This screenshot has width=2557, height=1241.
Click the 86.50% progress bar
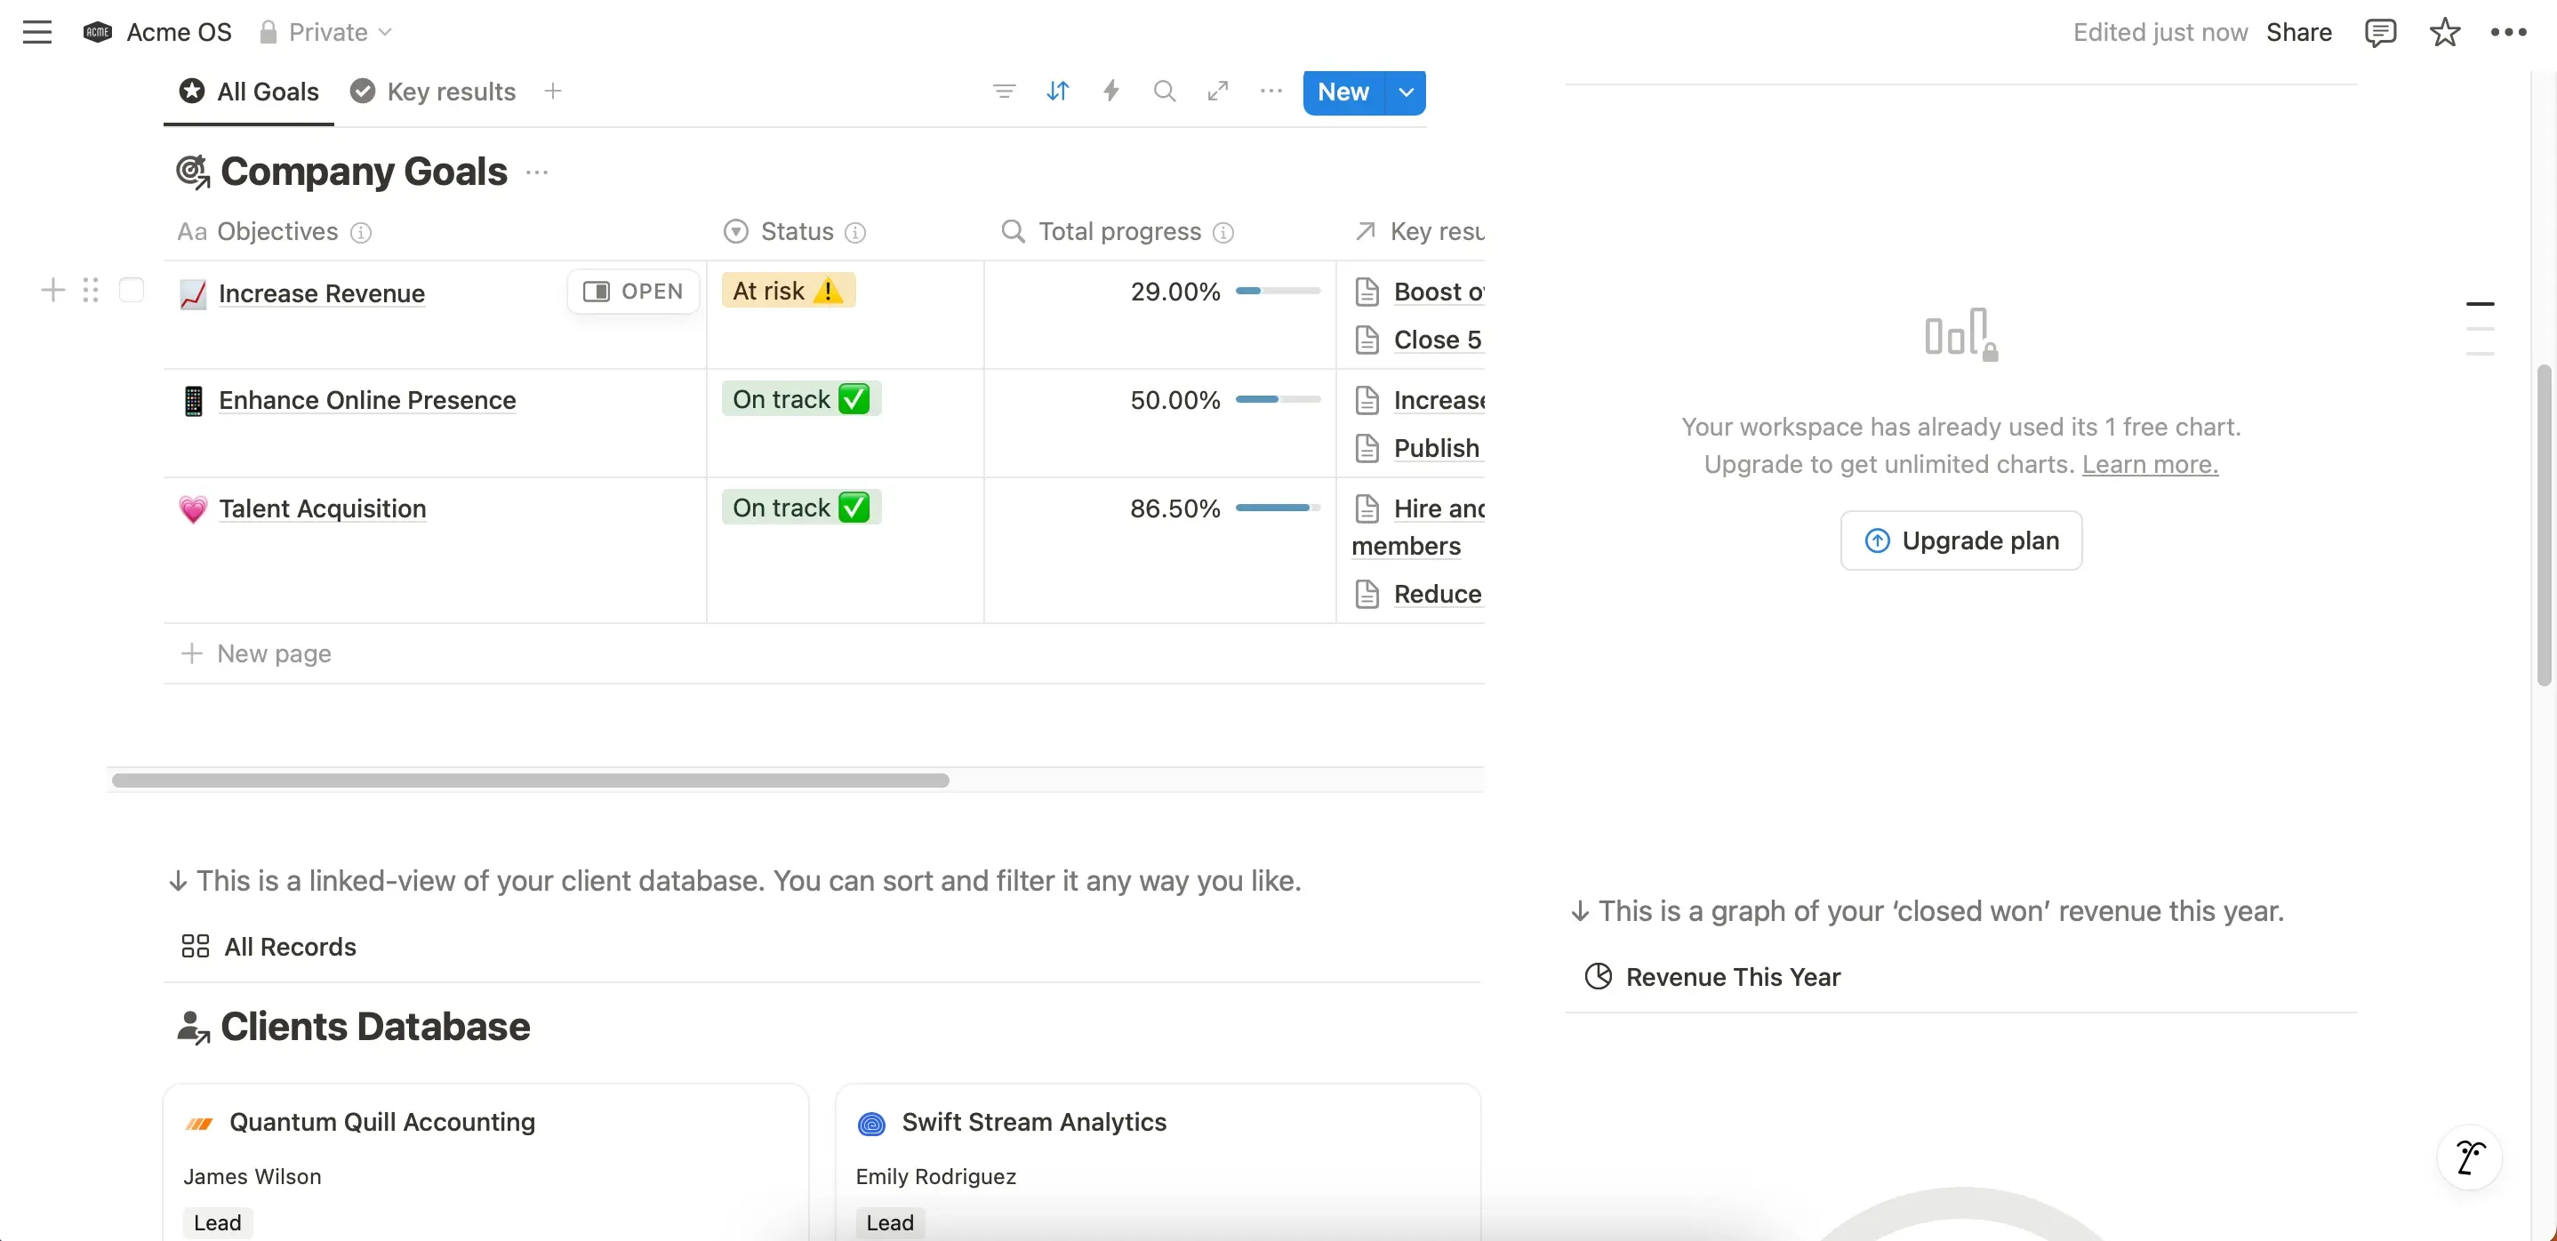coord(1278,508)
